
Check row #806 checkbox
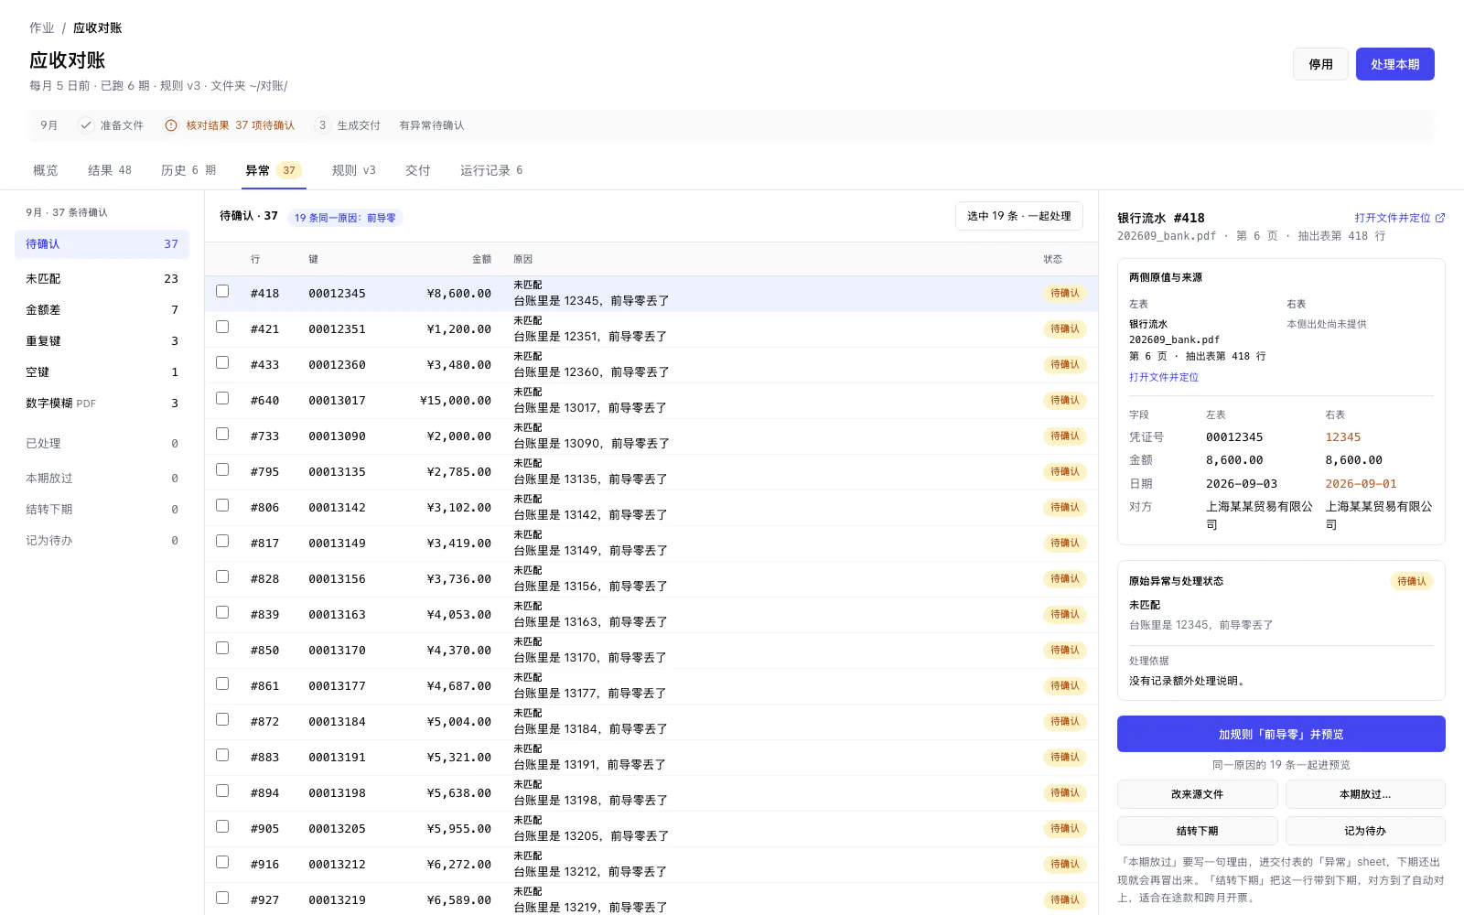click(222, 505)
